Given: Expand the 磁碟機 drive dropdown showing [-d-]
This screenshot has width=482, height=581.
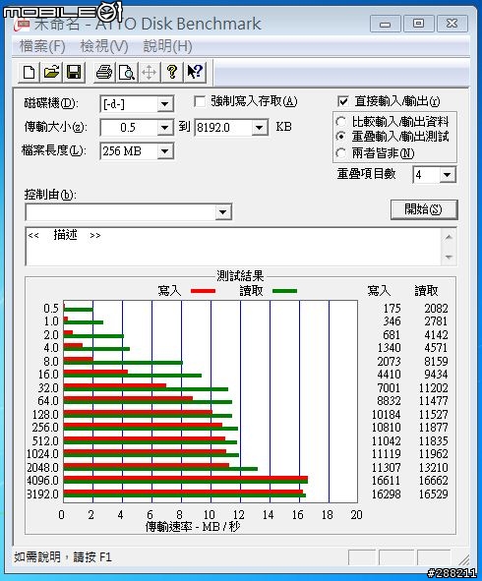Looking at the screenshot, I should coord(165,104).
